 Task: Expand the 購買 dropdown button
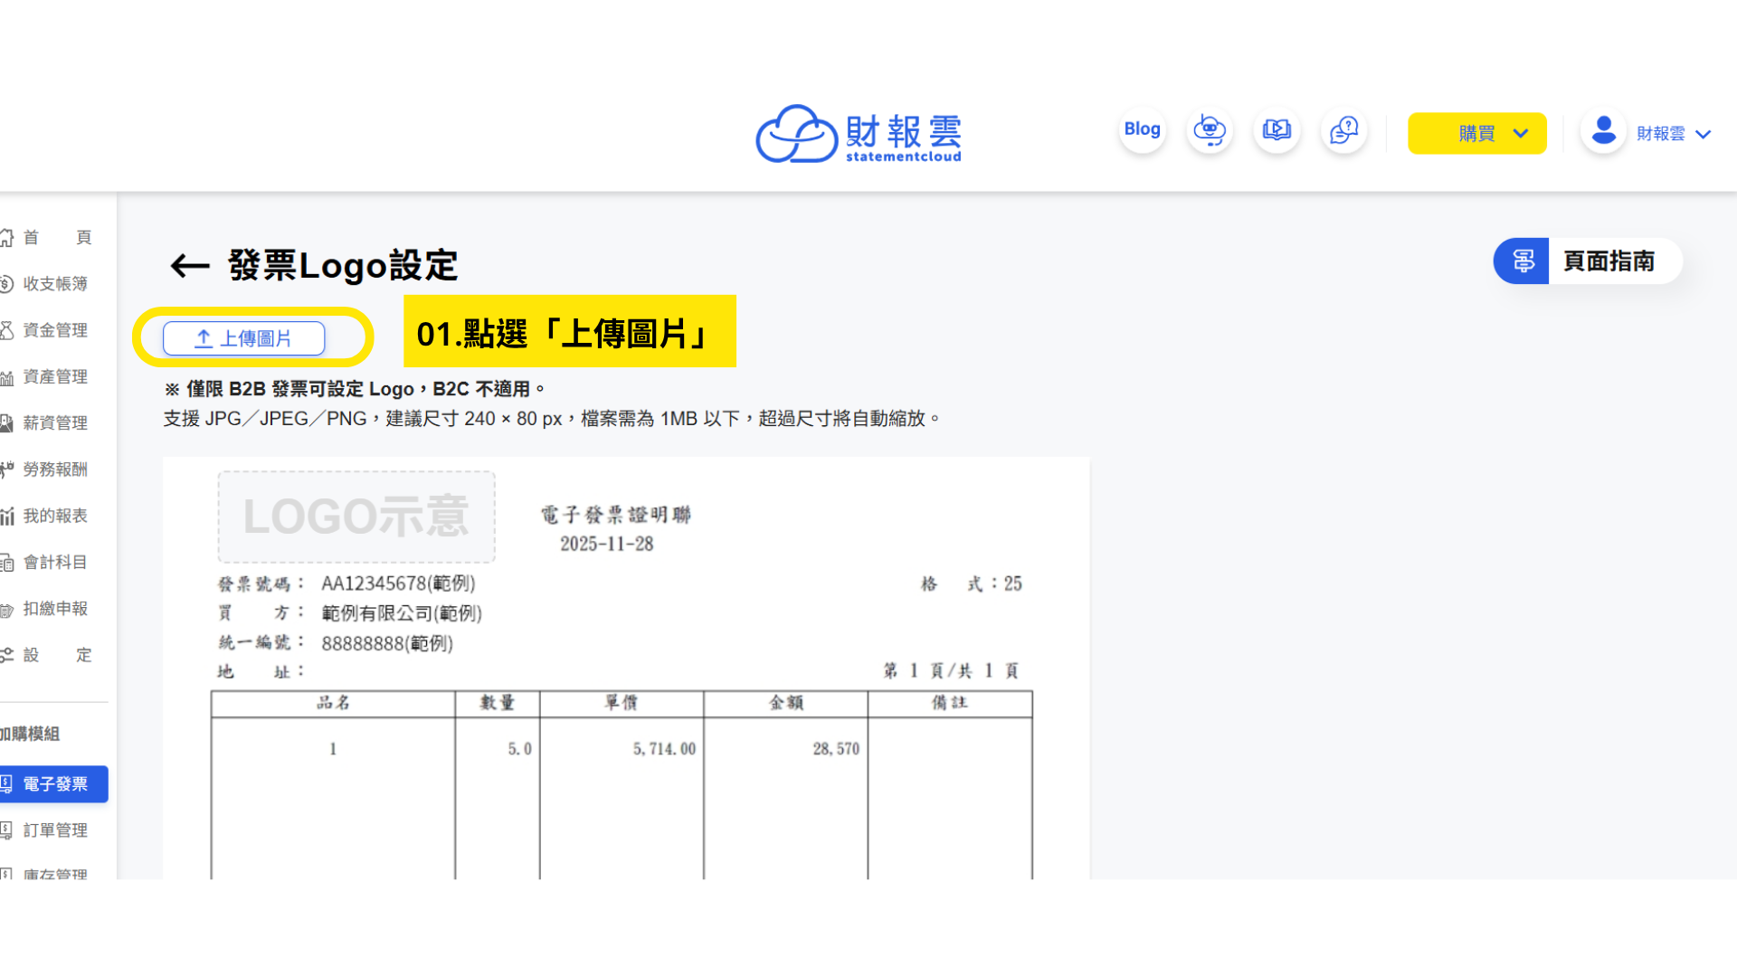(x=1476, y=134)
